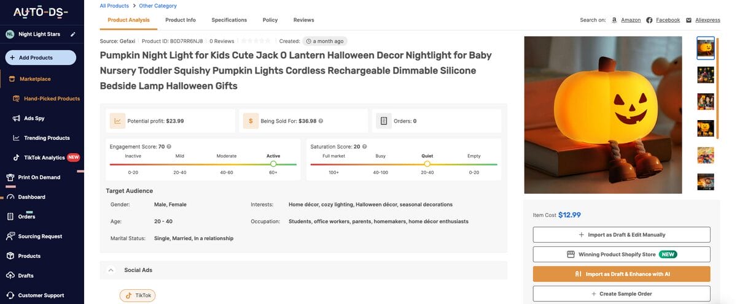Open Print On Demand in the sidebar

click(x=39, y=177)
